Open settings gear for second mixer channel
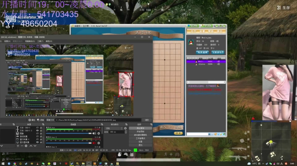The width and height of the screenshot is (297, 166). (99, 143)
